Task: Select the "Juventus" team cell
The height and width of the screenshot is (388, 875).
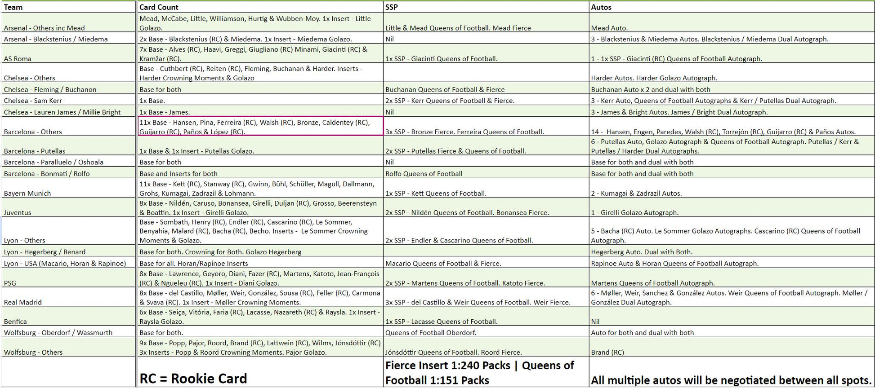Action: point(68,208)
